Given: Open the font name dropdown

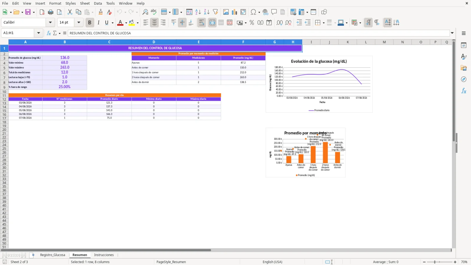Looking at the screenshot, I should [50, 22].
